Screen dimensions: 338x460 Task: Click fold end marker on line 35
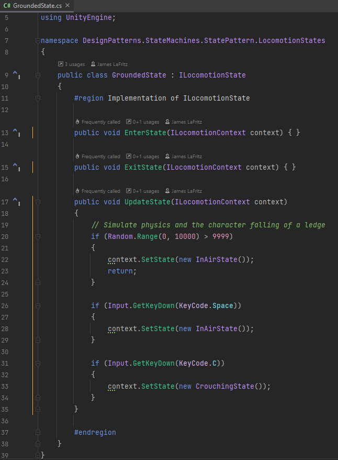pos(38,409)
